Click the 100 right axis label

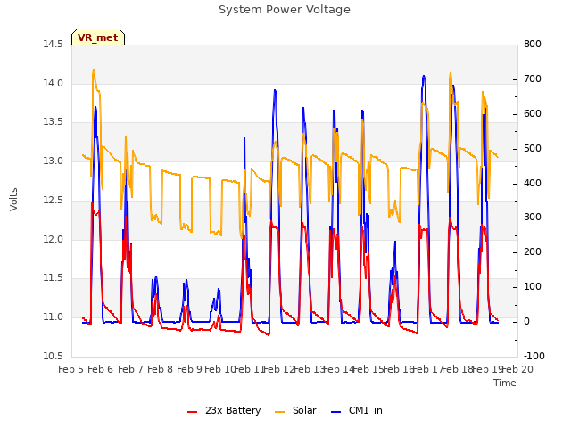point(533,287)
